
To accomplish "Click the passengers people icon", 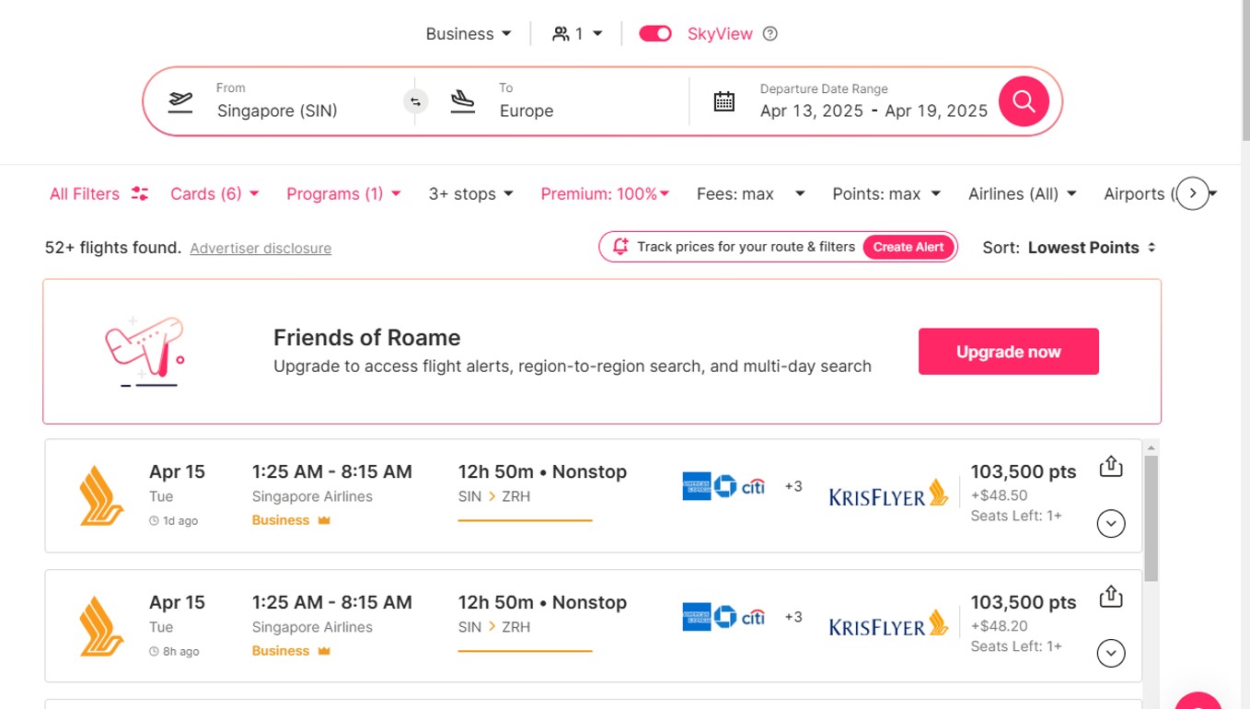I will [x=561, y=34].
